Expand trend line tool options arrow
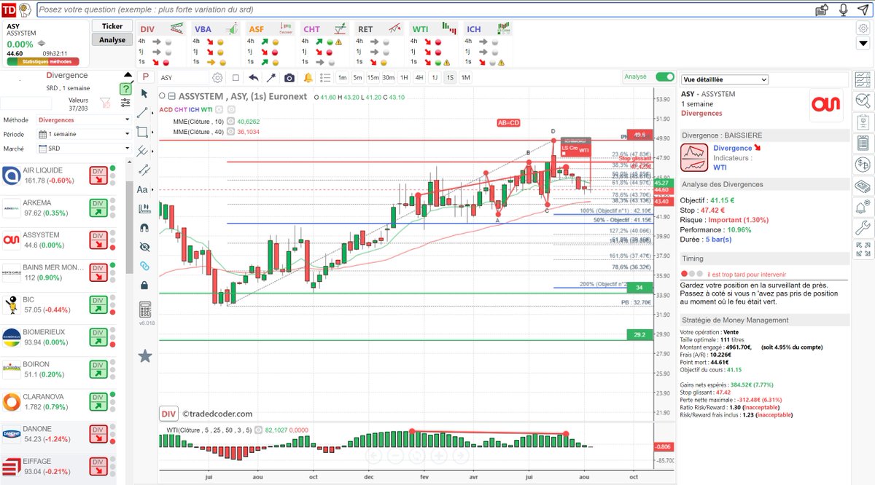 (x=151, y=112)
